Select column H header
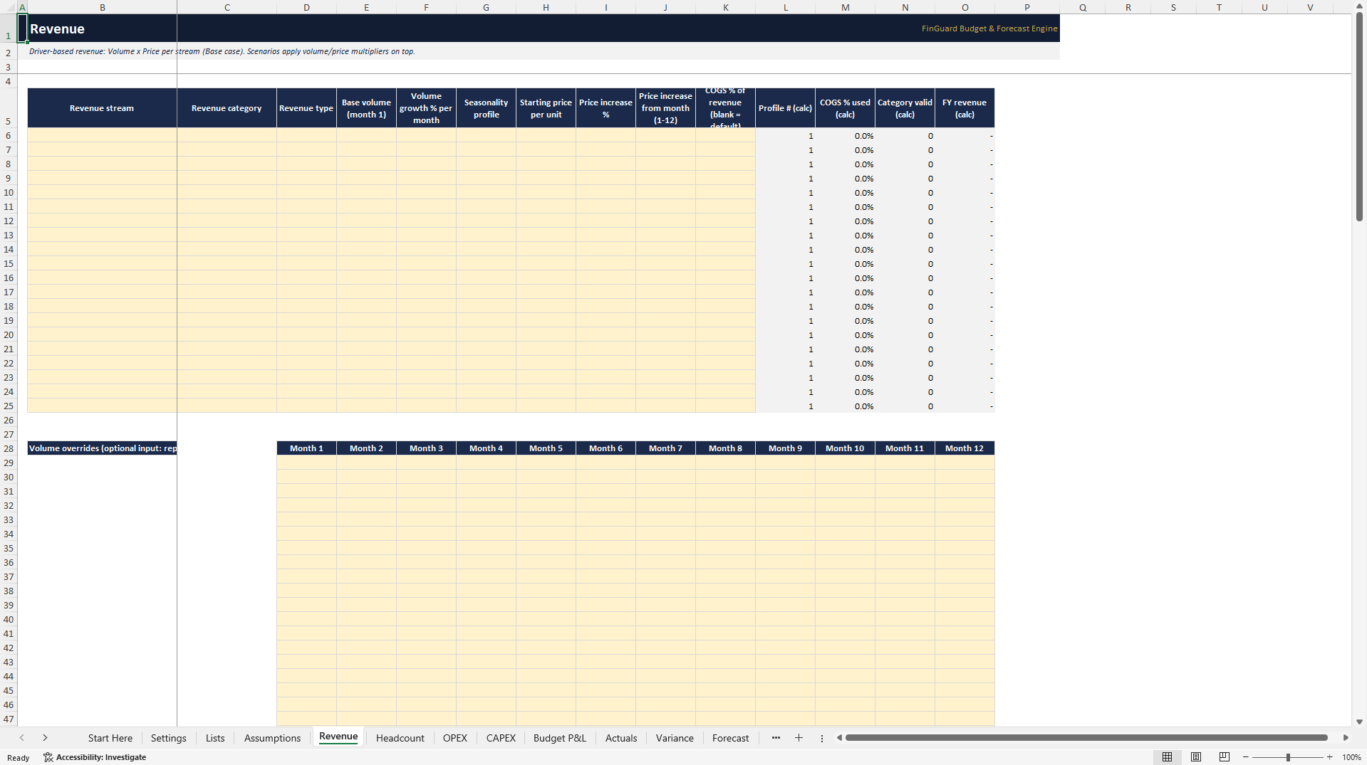This screenshot has width=1367, height=765. 546,7
